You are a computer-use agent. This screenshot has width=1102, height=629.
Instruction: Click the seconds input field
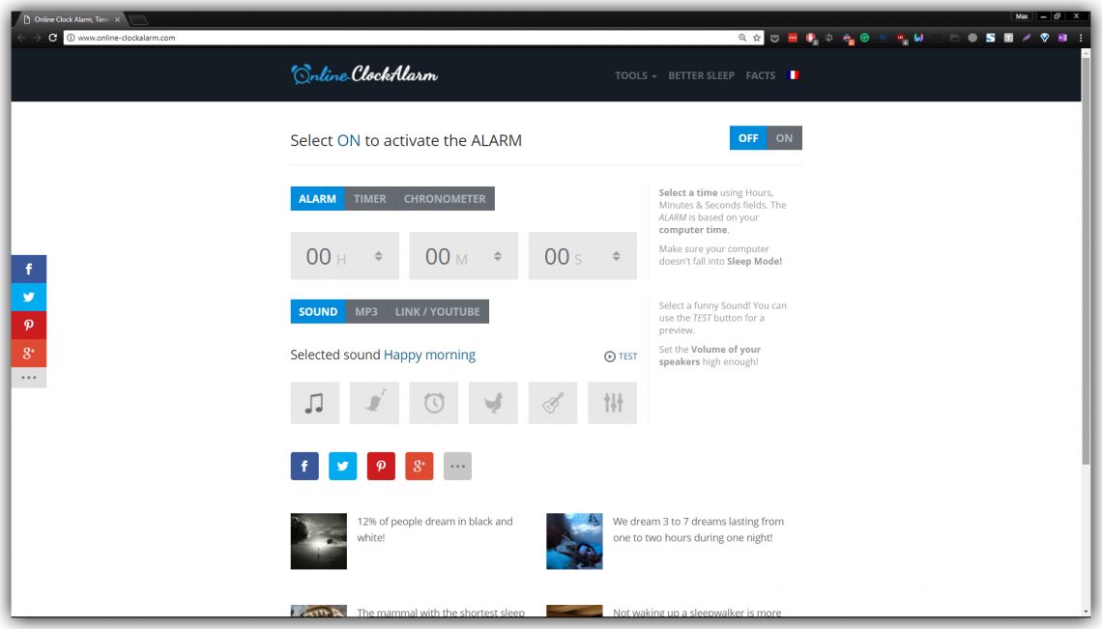coord(570,256)
